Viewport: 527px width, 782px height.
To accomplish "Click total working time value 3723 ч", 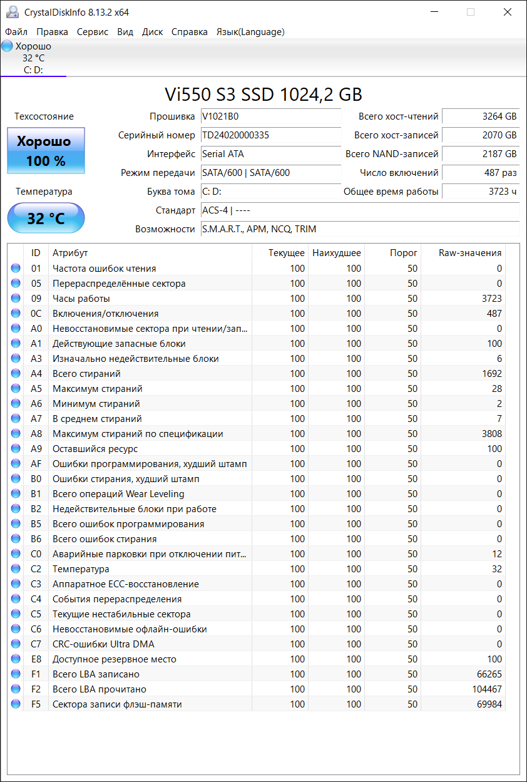I will 481,192.
